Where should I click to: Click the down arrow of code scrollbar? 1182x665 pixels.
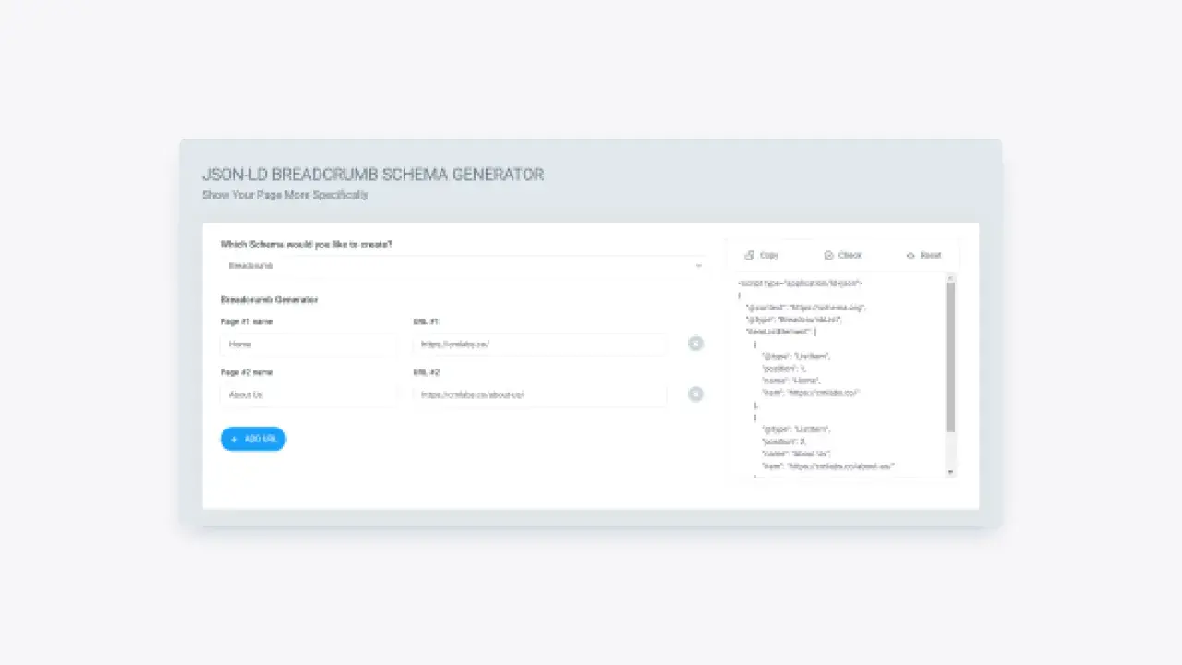[951, 472]
